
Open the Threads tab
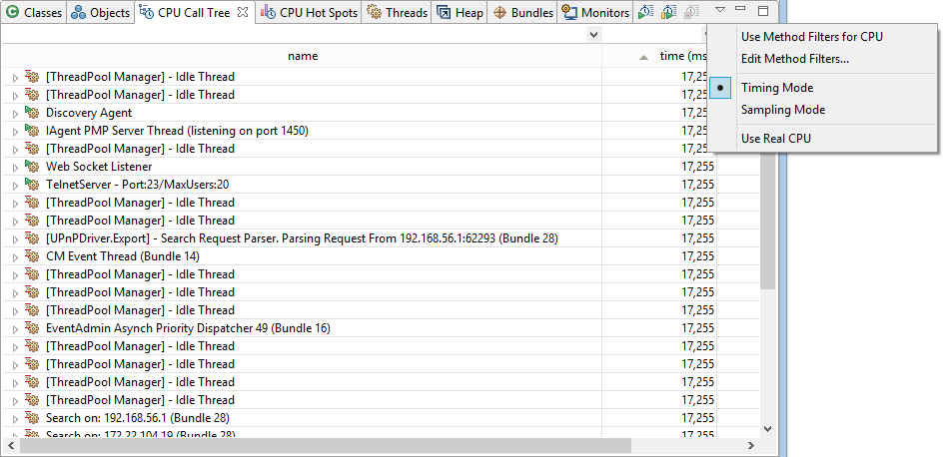click(x=397, y=13)
